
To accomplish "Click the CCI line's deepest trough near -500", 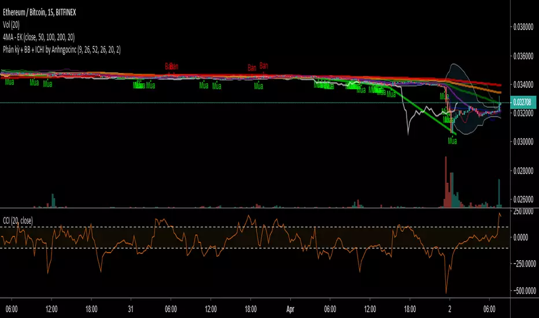I will [x=446, y=292].
